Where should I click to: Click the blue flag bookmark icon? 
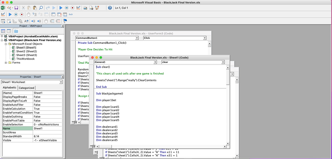pos(65,21)
